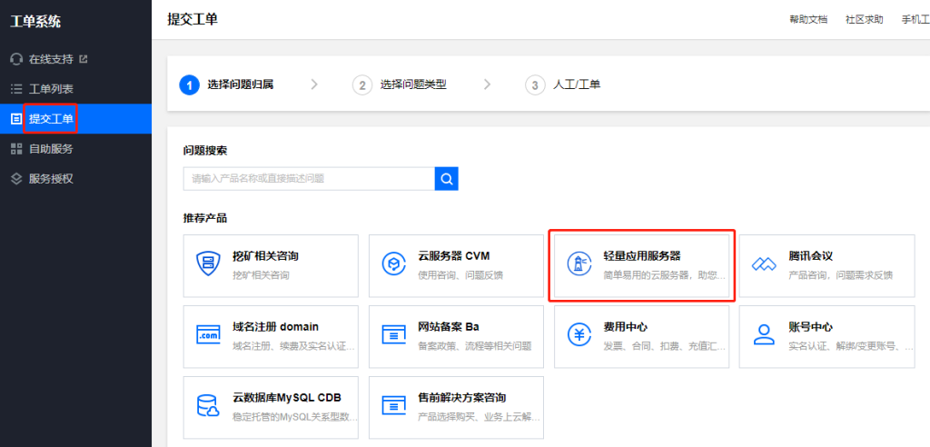Select the 售前解决方案咨询 card

[x=456, y=407]
